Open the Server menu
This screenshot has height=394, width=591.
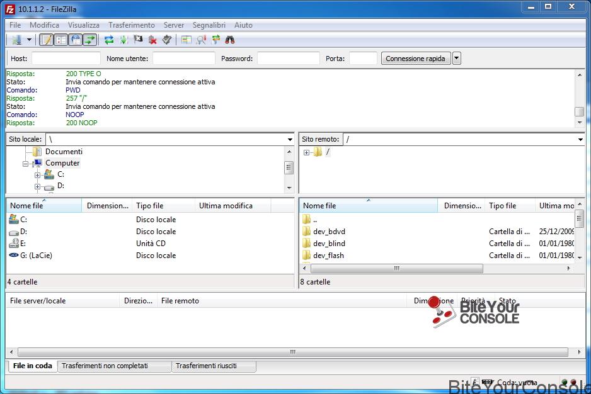pos(174,25)
